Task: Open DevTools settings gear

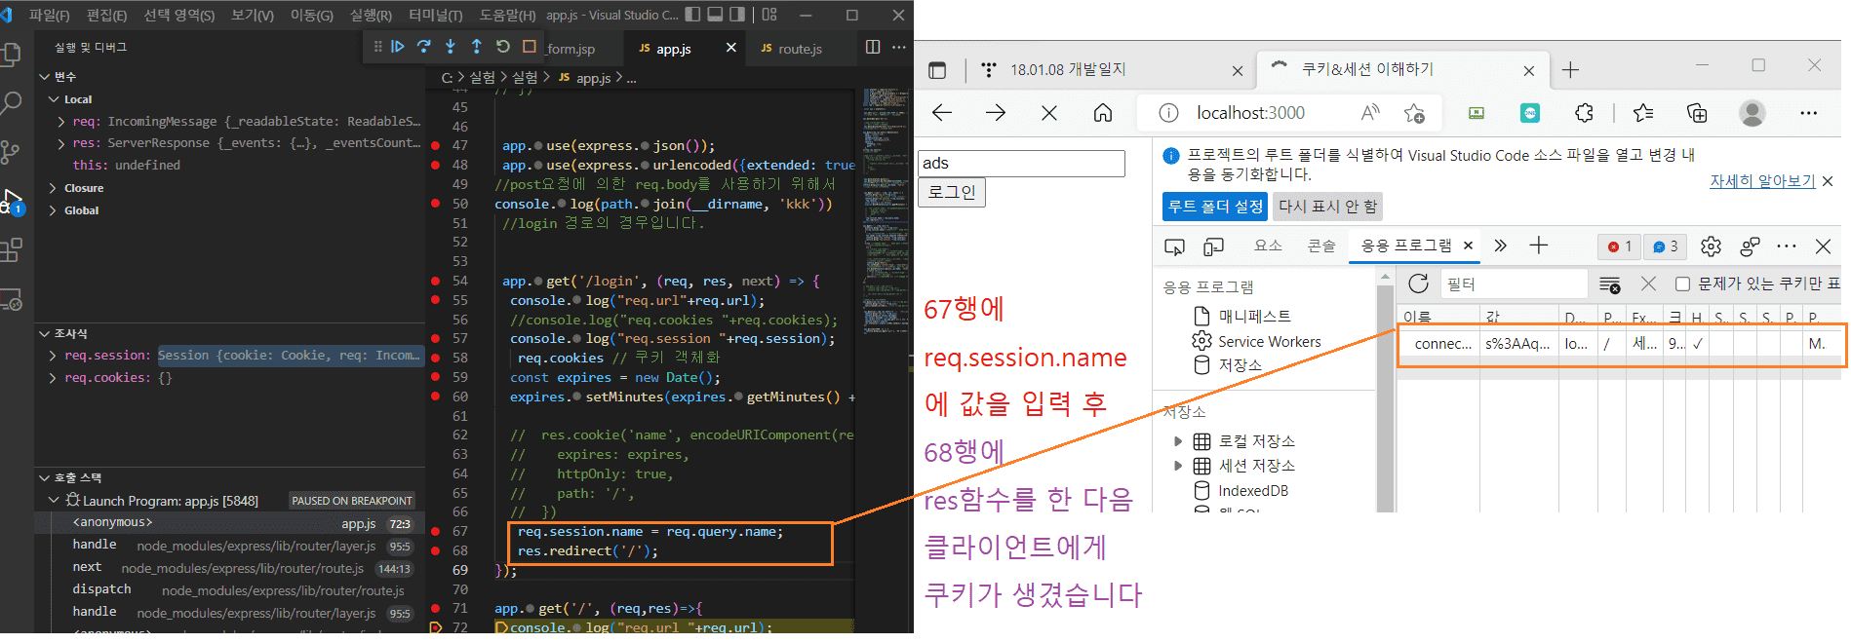Action: 1711,246
